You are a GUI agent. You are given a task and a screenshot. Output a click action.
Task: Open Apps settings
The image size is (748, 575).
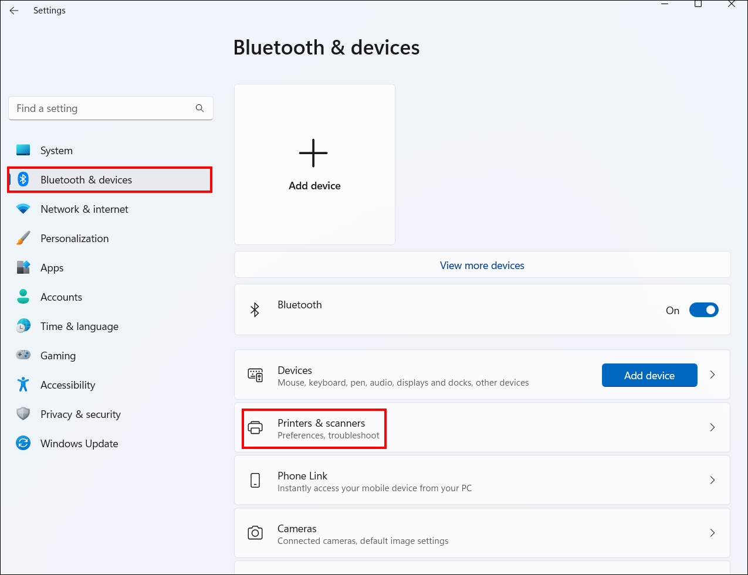pos(110,268)
